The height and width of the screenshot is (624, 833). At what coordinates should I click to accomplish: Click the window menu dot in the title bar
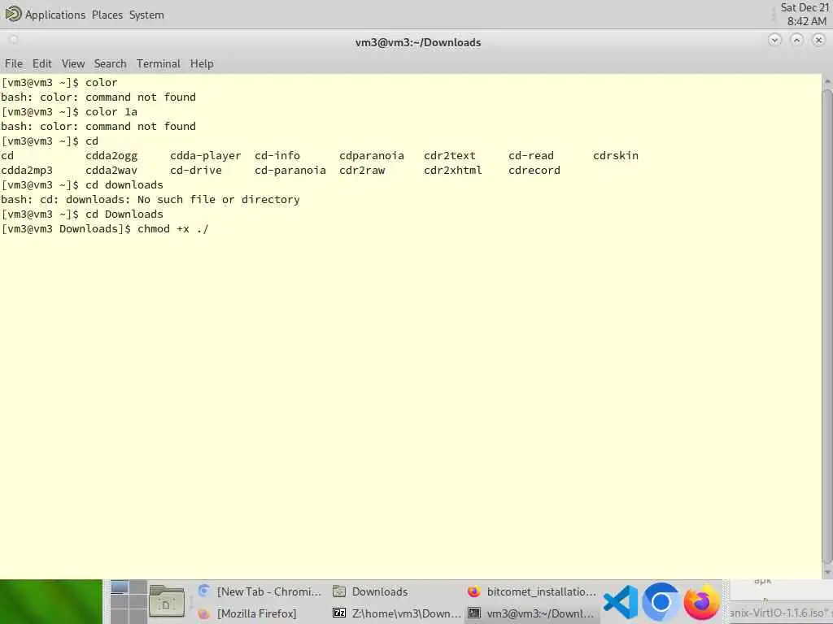pos(14,40)
